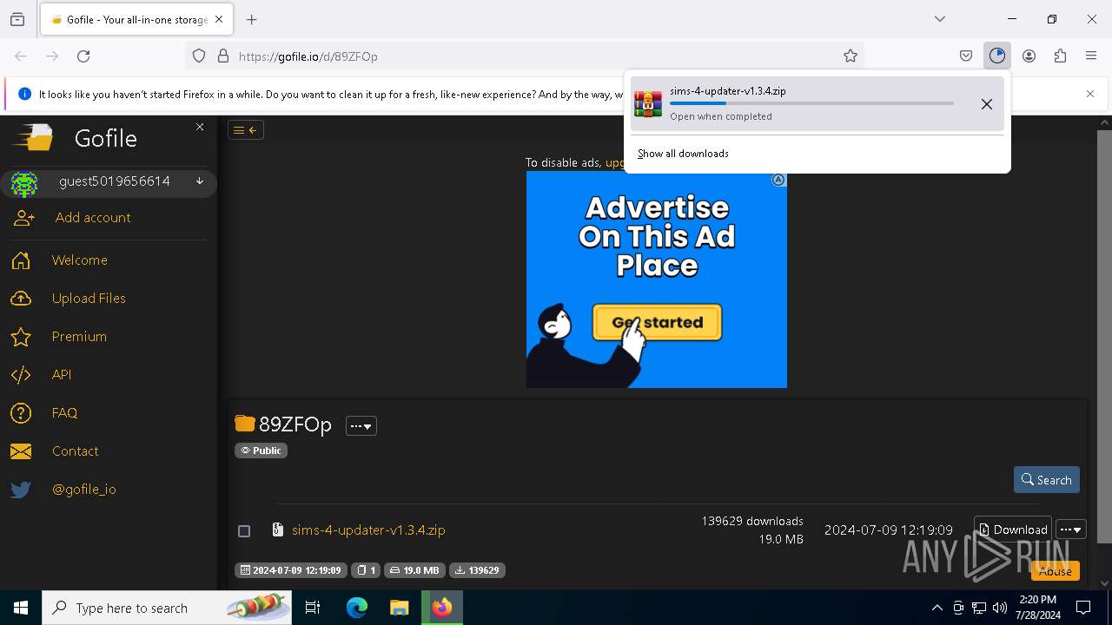Click the upgrade link to disable ads
This screenshot has width=1112, height=625.
point(615,162)
